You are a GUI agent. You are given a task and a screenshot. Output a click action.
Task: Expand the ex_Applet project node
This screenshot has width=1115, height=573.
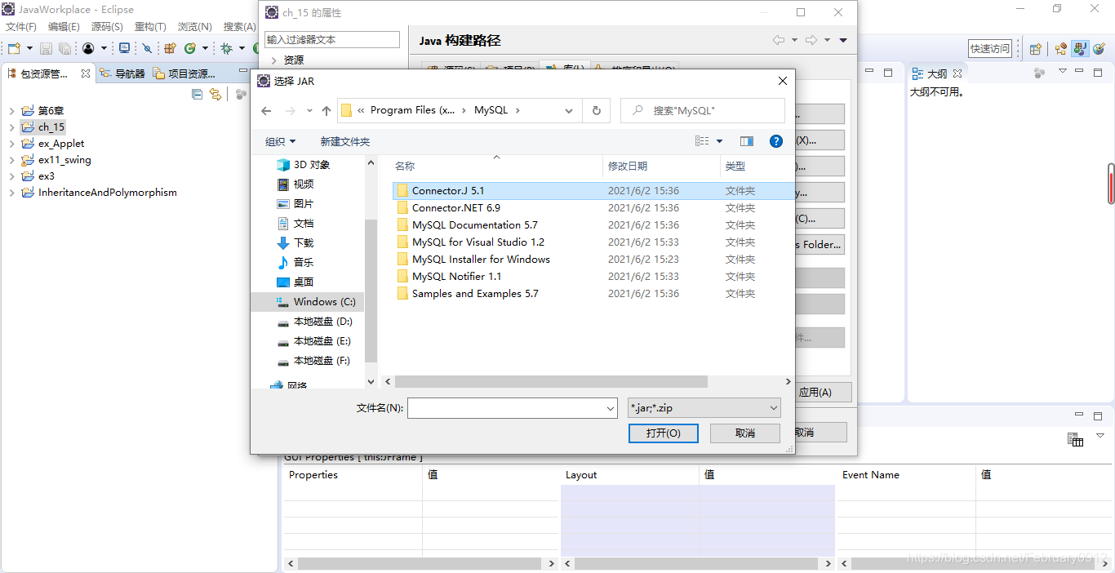tap(11, 144)
